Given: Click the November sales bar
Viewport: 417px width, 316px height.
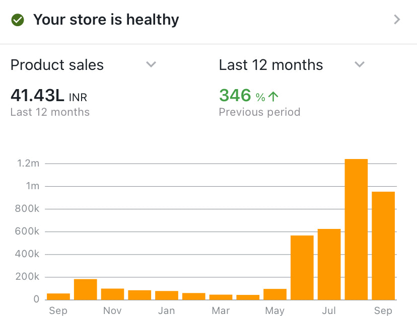Looking at the screenshot, I should pos(112,294).
